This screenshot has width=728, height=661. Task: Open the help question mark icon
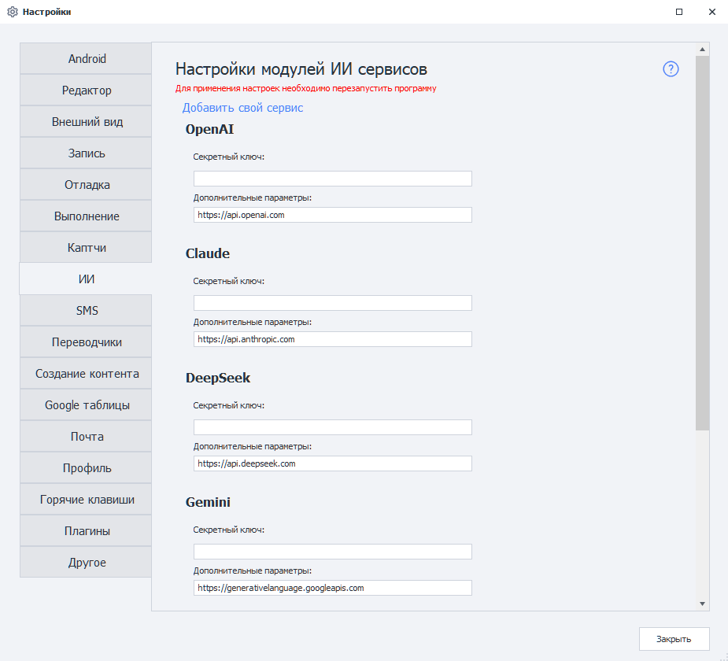tap(671, 69)
